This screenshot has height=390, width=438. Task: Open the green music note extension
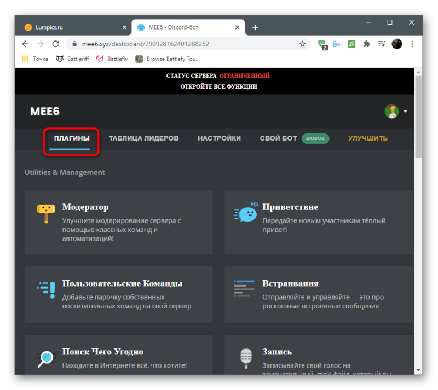(351, 44)
